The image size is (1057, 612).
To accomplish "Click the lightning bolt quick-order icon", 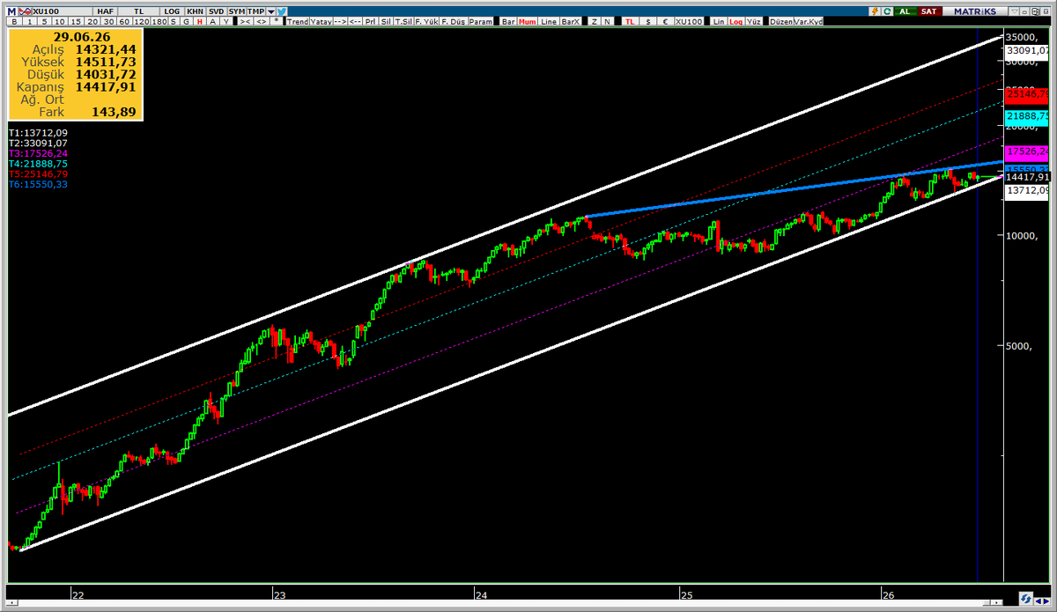I will click(875, 11).
